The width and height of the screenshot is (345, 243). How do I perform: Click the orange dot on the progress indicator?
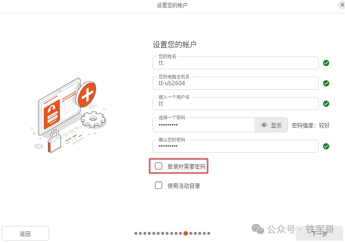pyautogui.click(x=185, y=233)
